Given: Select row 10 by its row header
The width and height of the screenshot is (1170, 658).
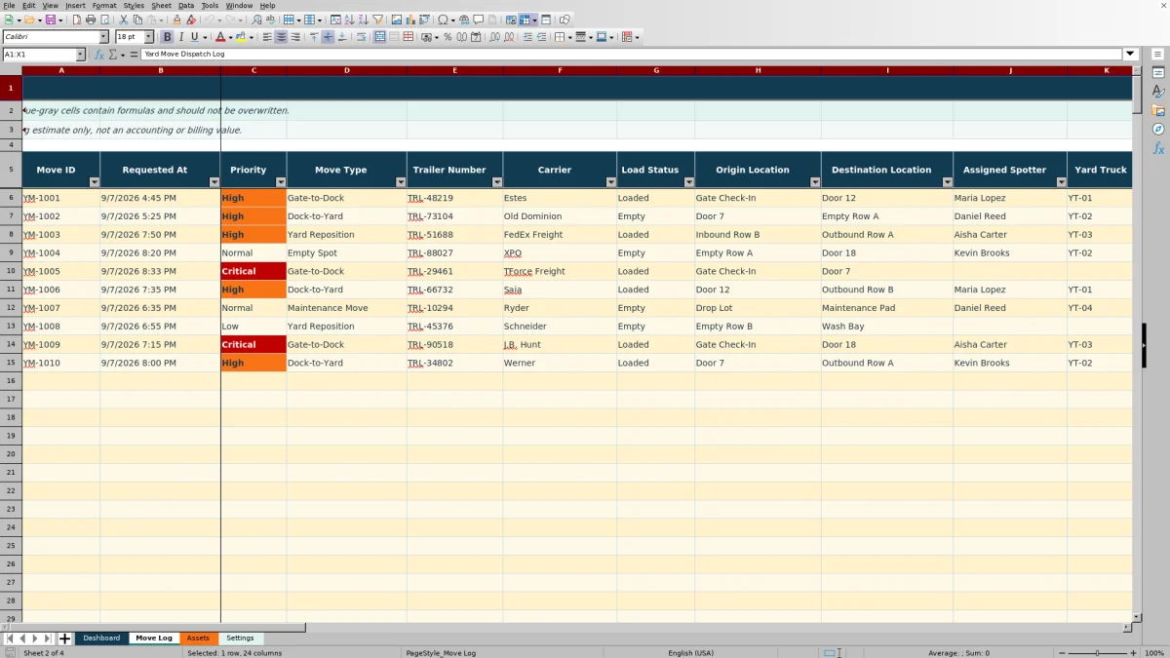Looking at the screenshot, I should [11, 271].
